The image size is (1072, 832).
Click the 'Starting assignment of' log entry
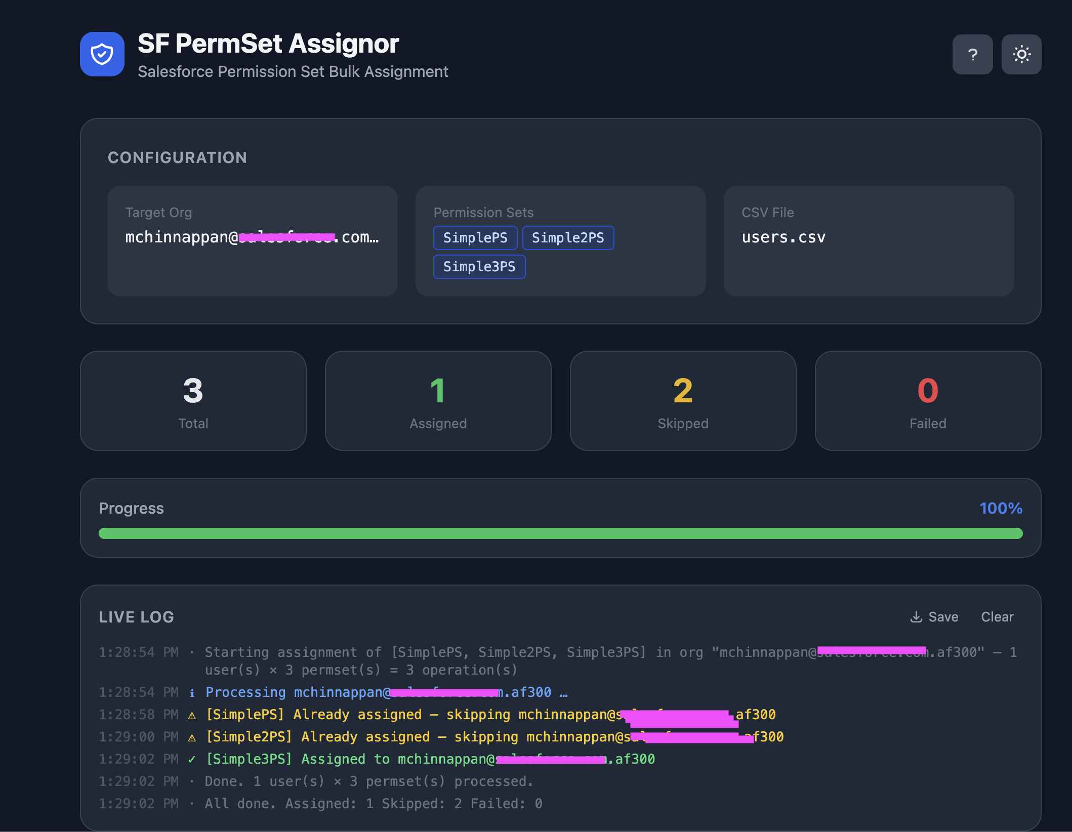pyautogui.click(x=558, y=661)
